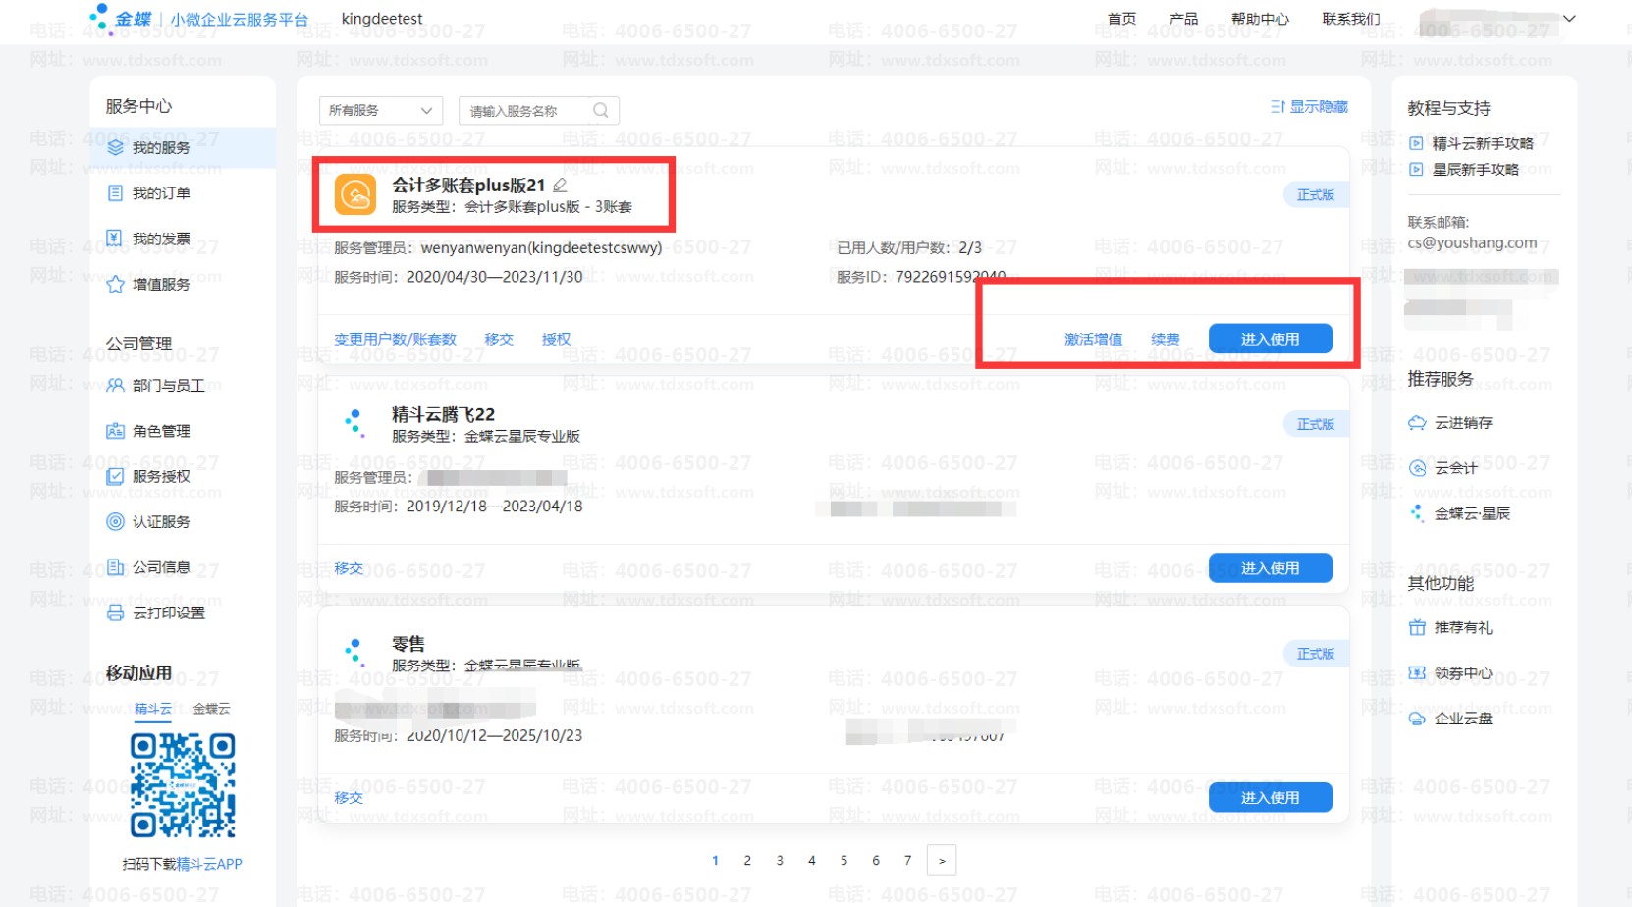Expand the 所有服务 filter dropdown
This screenshot has width=1632, height=907.
click(x=381, y=111)
